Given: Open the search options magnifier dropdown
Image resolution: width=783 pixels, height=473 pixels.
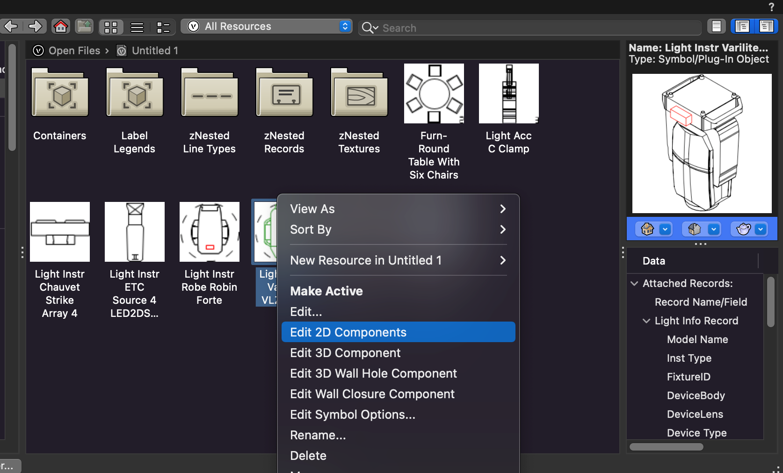Looking at the screenshot, I should pos(370,28).
